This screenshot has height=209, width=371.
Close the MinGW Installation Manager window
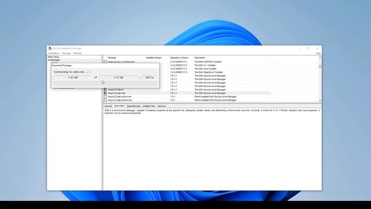[x=317, y=48]
